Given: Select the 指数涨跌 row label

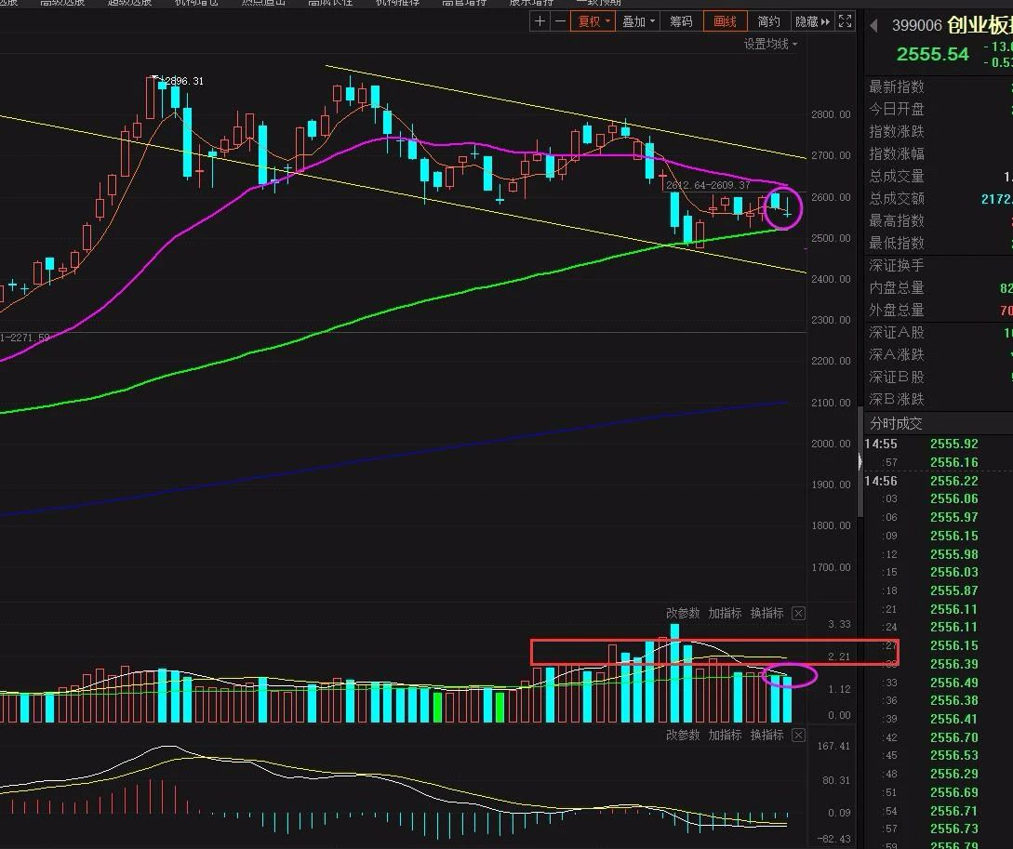Looking at the screenshot, I should point(896,131).
